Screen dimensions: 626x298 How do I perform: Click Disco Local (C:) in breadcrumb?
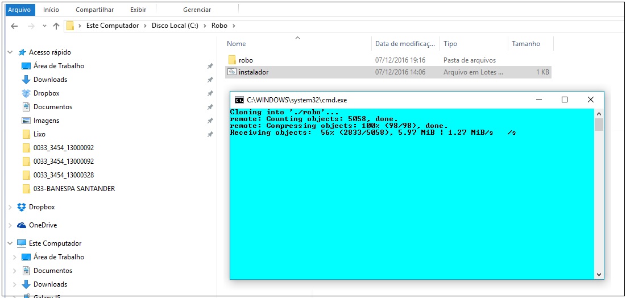point(175,26)
